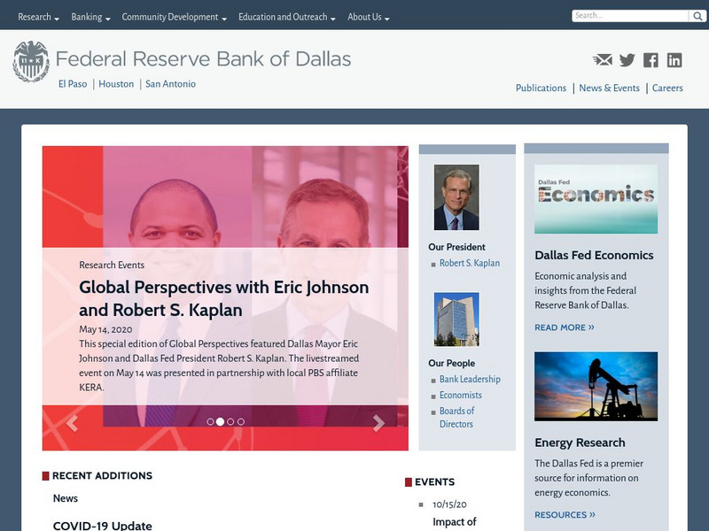Select the fourth carousel dot

(x=241, y=422)
